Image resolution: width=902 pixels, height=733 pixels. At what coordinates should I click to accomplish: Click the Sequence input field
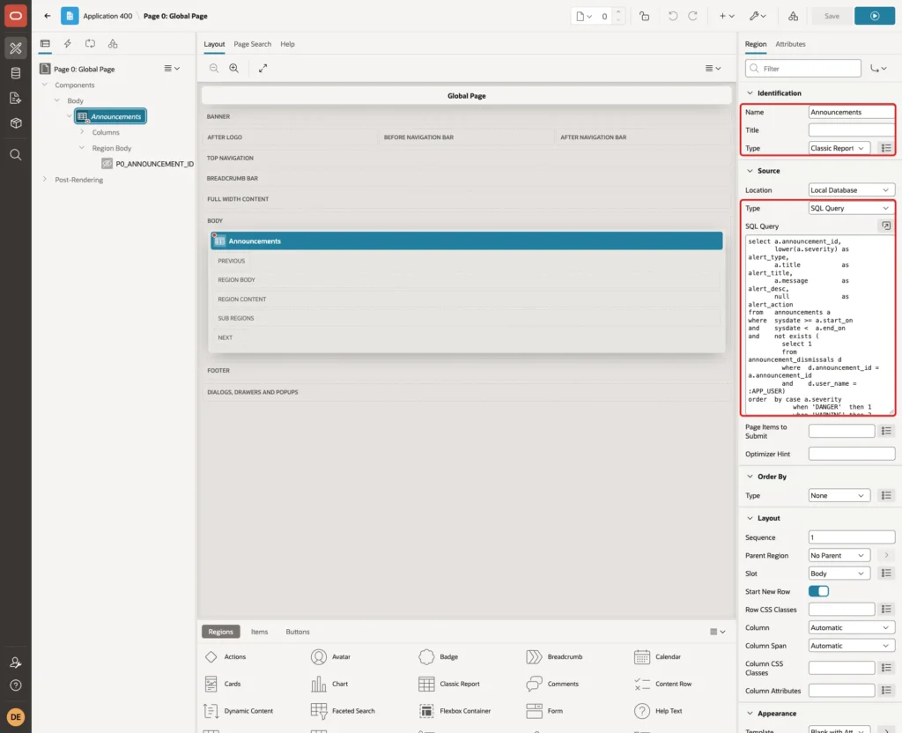point(852,537)
